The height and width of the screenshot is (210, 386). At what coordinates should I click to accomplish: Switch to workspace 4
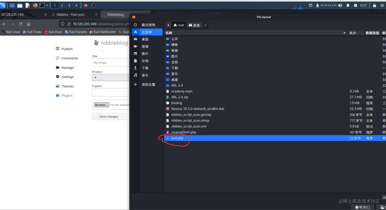(x=76, y=5)
